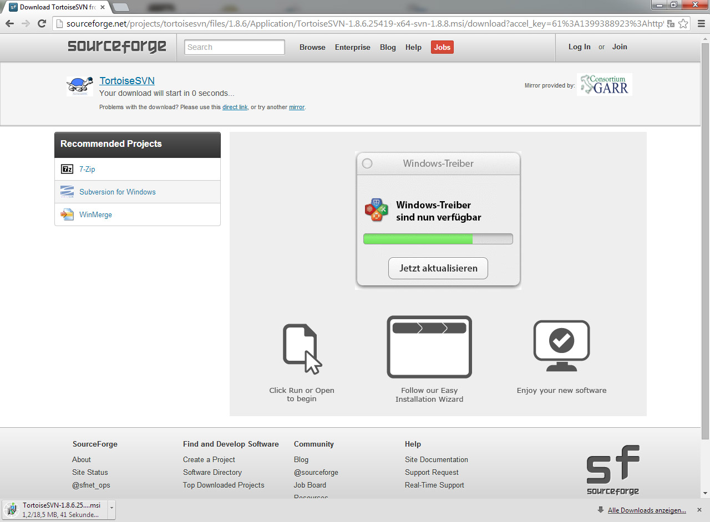The width and height of the screenshot is (710, 522).
Task: Click the monitor with checkmark icon
Action: (x=561, y=346)
